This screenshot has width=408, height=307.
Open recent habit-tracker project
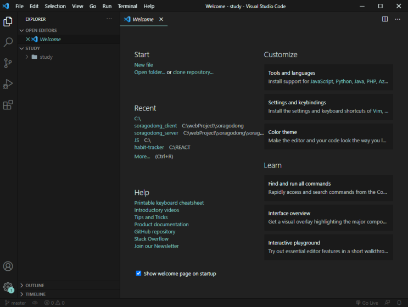coord(149,147)
